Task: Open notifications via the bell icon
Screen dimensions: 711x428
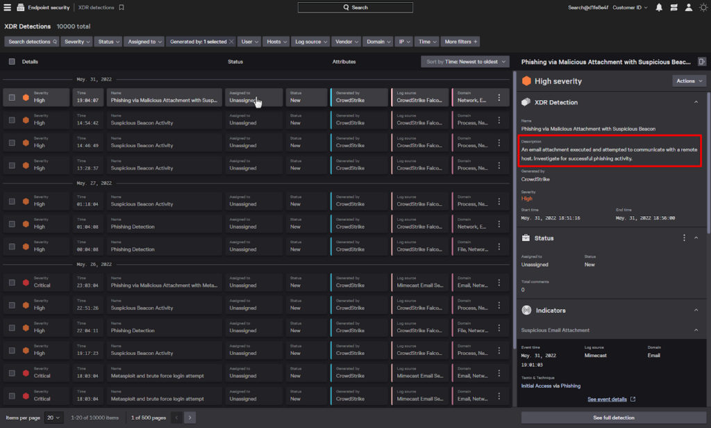Action: 658,8
